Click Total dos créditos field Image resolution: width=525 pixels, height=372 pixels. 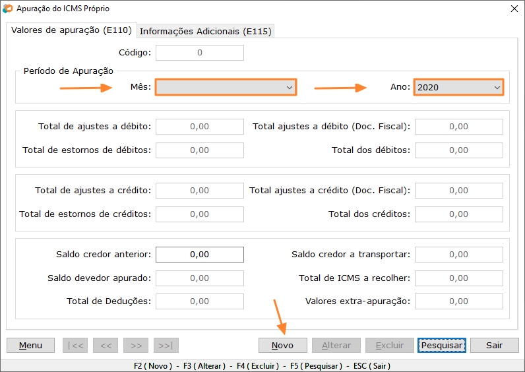tap(458, 214)
